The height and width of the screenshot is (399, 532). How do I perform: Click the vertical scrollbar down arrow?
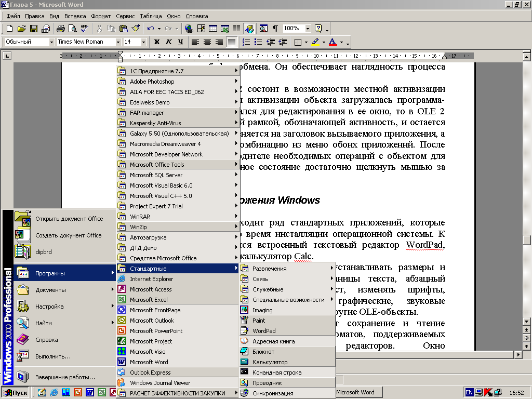(526, 321)
